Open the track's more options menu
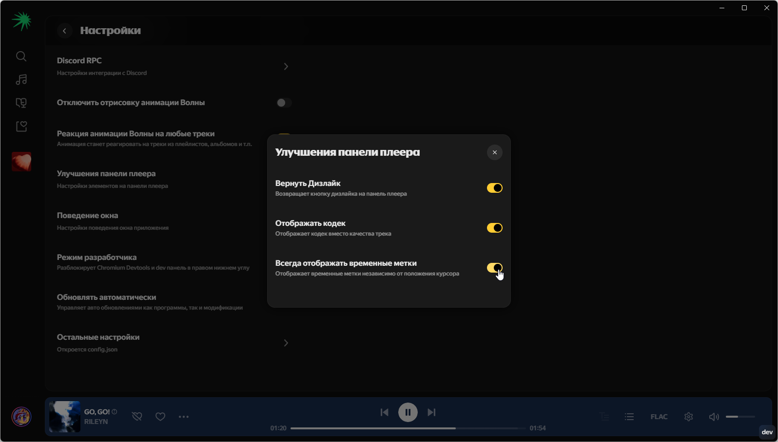The image size is (778, 442). pos(184,417)
